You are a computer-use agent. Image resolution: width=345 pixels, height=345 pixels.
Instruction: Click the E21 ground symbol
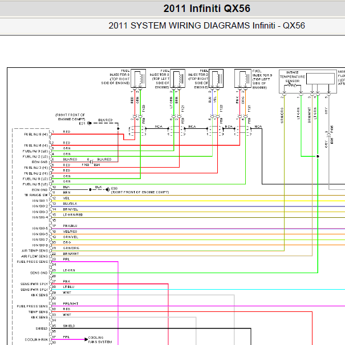[90, 123]
